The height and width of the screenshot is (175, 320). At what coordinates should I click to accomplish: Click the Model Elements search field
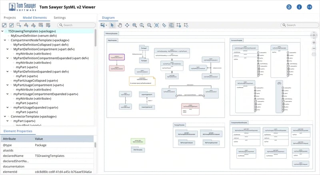[x=76, y=25]
